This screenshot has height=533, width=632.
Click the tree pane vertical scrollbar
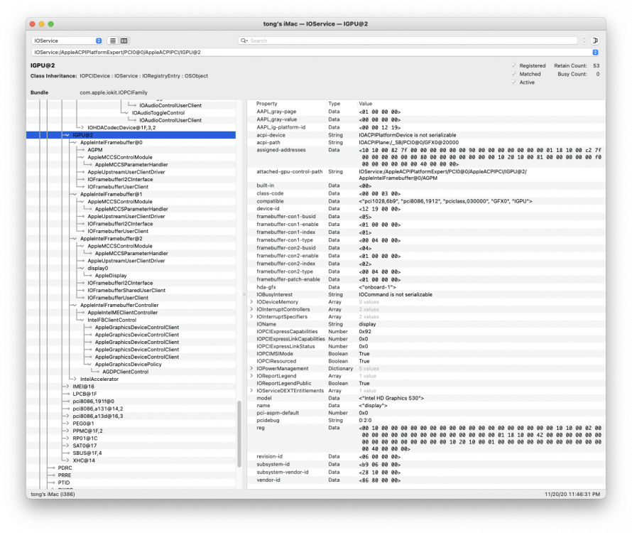[x=239, y=434]
